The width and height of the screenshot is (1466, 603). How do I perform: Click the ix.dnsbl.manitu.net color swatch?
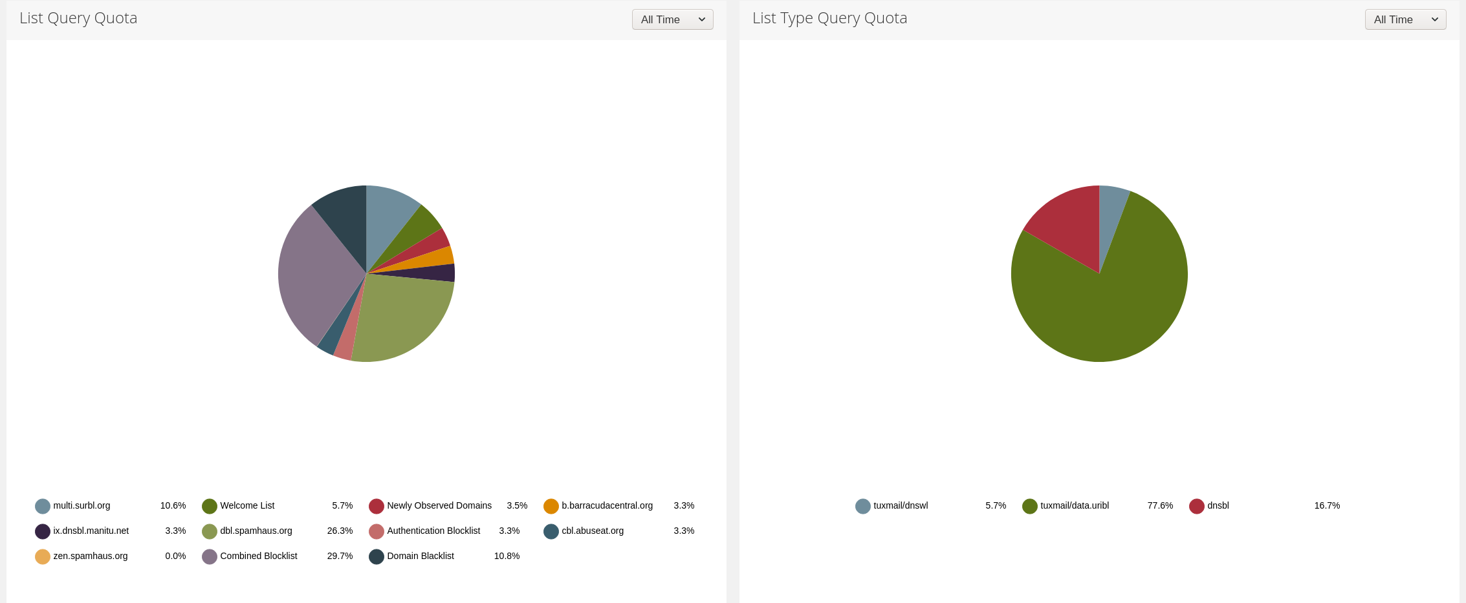click(42, 531)
